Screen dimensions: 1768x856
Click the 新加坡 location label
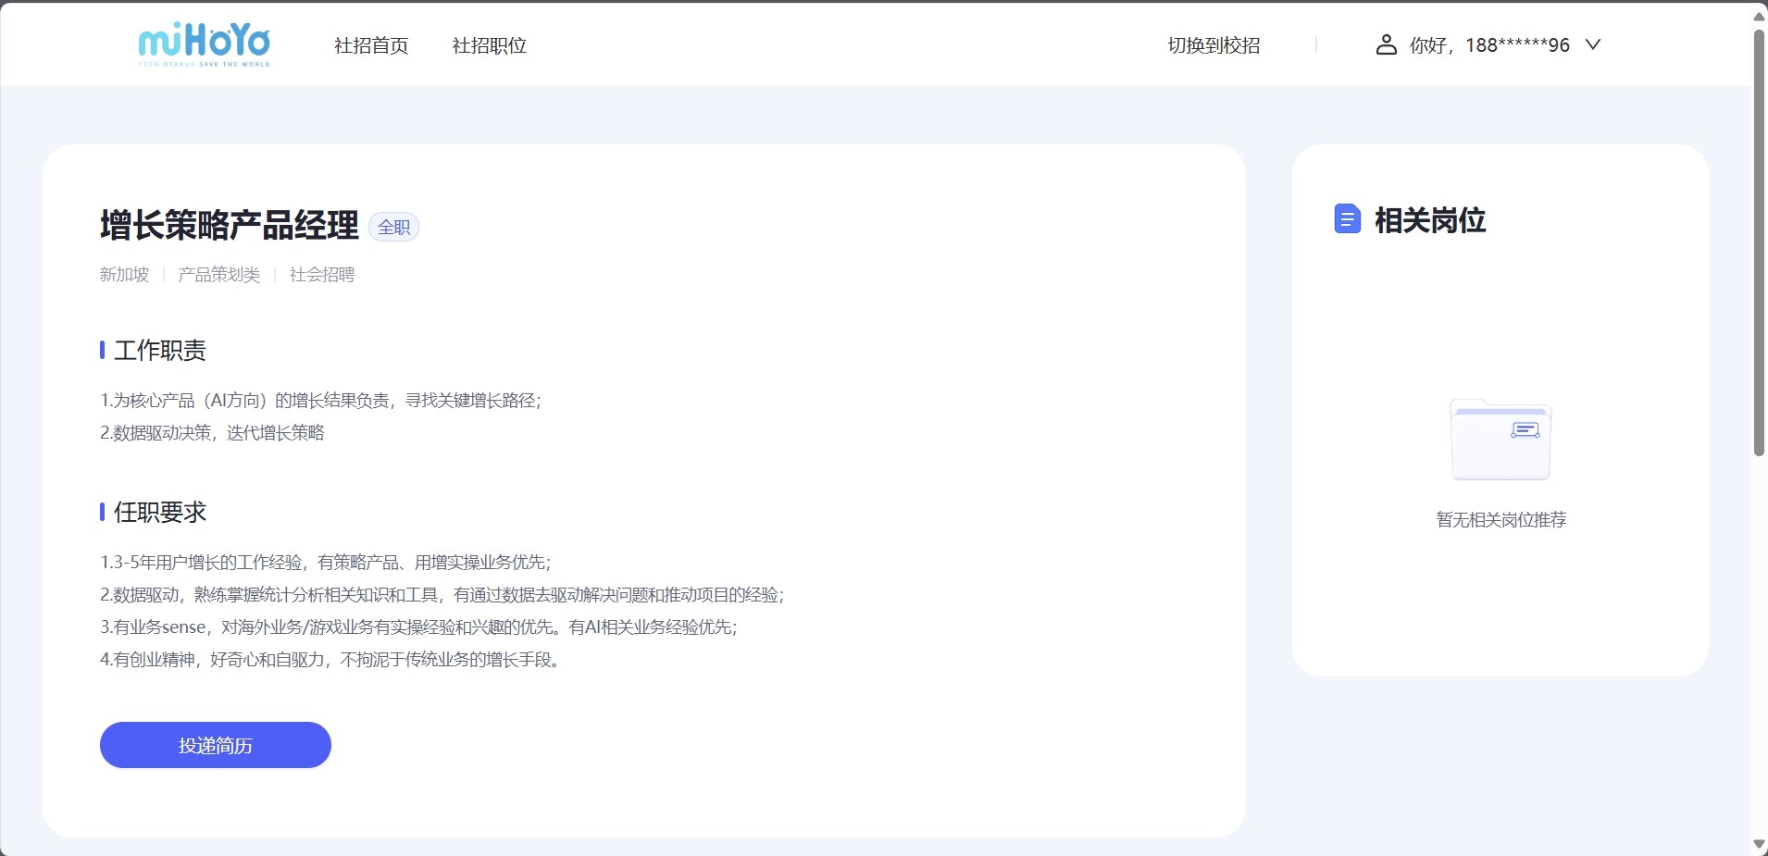(124, 275)
